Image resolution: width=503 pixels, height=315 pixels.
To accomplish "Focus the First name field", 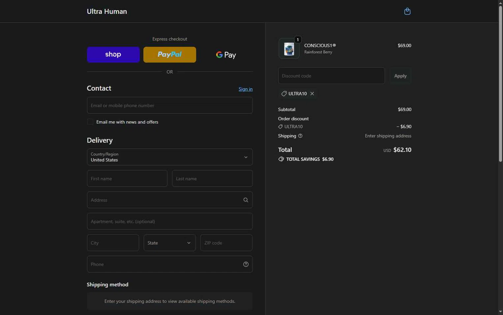I will (x=127, y=179).
